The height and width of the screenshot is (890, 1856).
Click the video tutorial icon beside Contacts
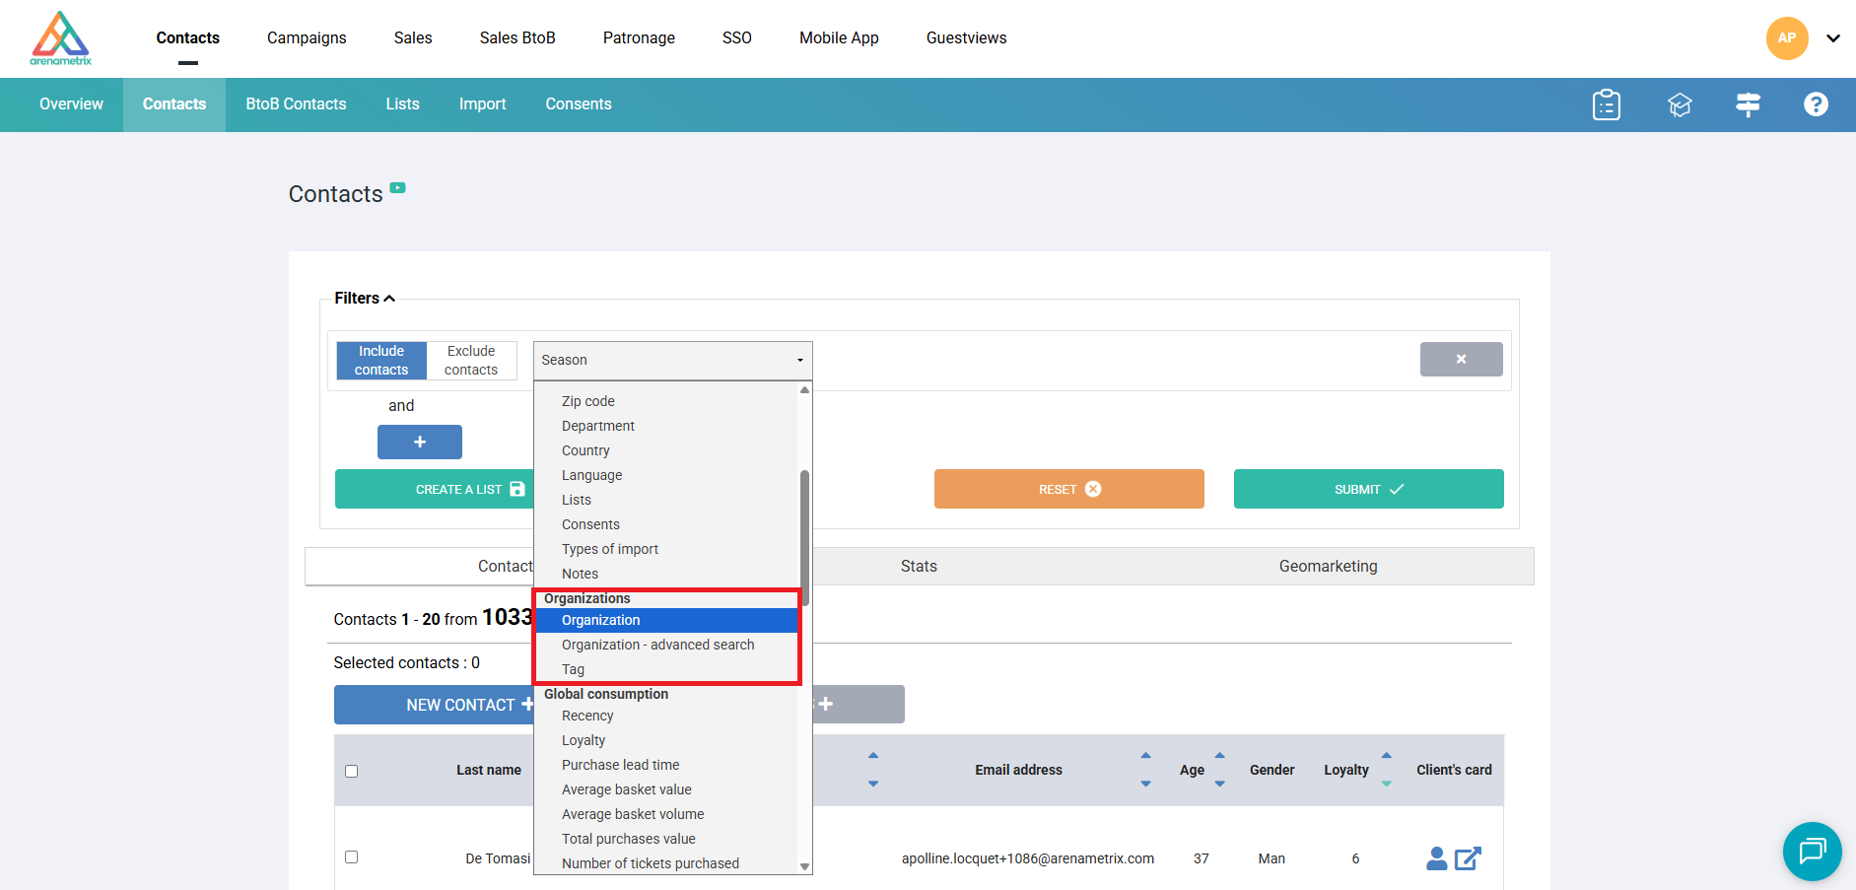pyautogui.click(x=397, y=187)
